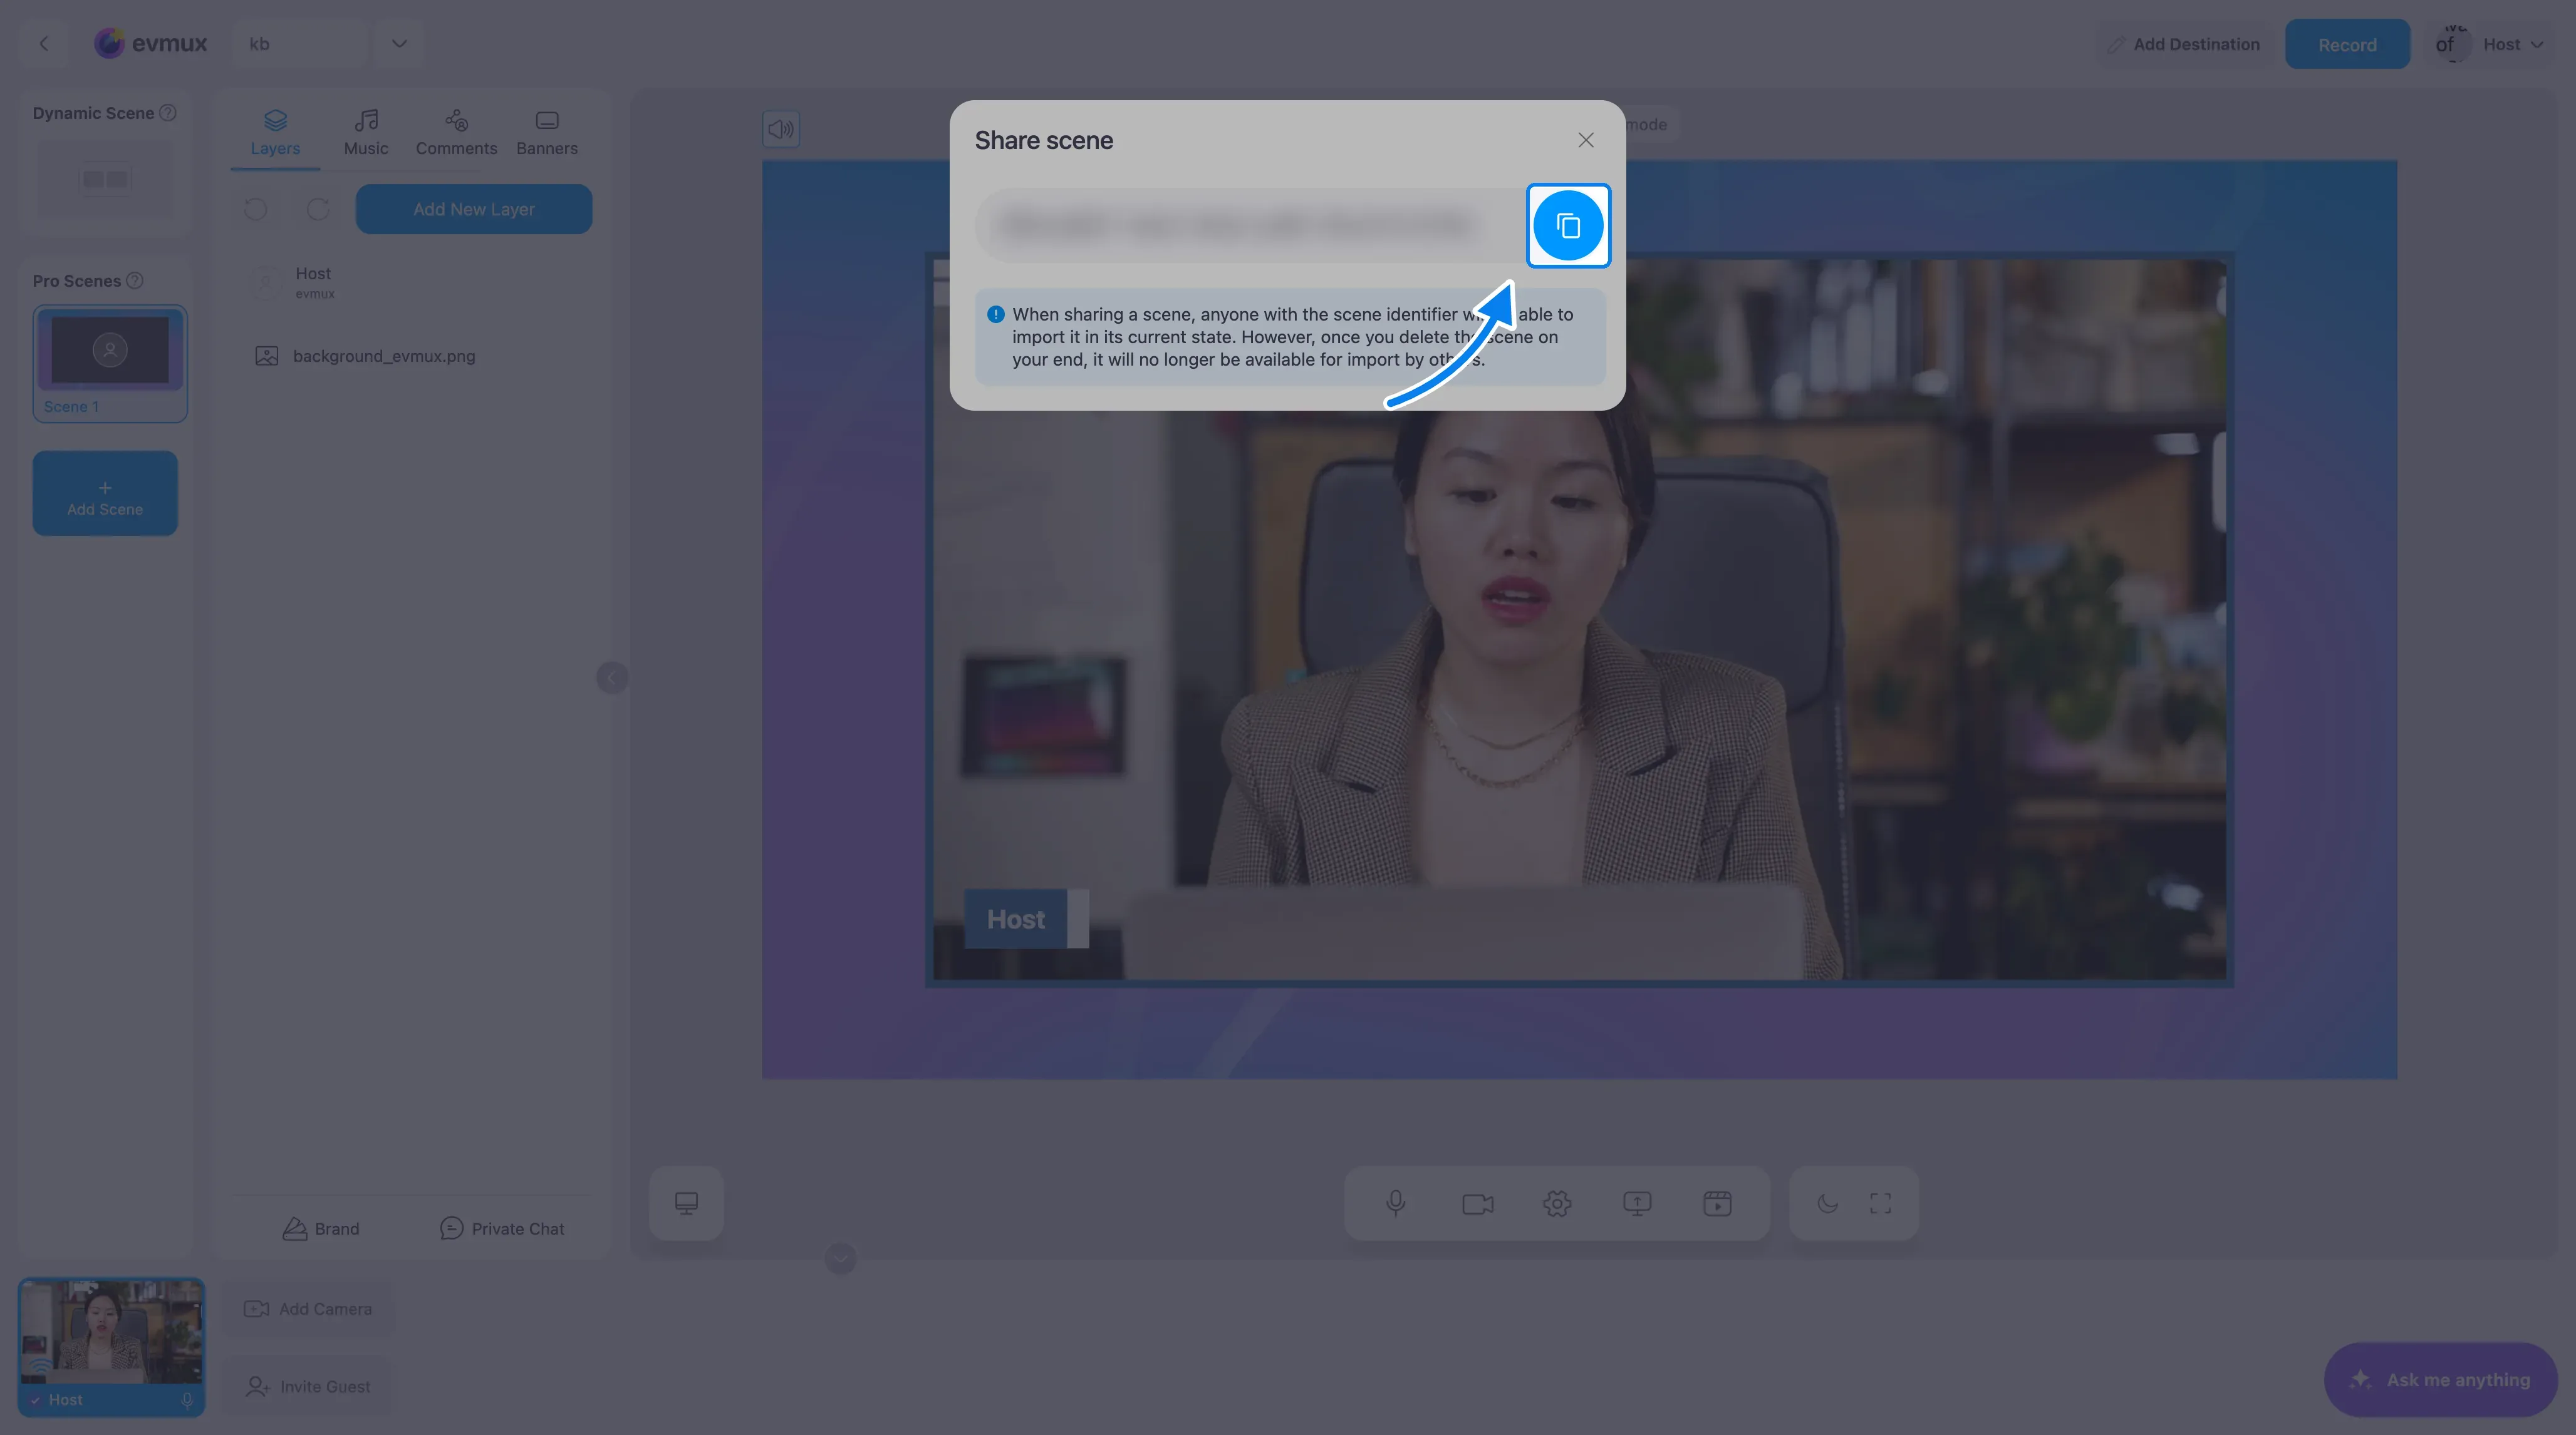Viewport: 2576px width, 1435px height.
Task: Open the Host account dropdown
Action: tap(2490, 44)
